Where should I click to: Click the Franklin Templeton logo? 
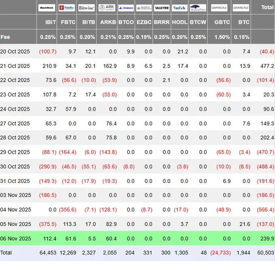(144, 8)
